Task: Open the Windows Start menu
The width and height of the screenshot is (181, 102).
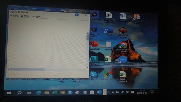Action: pos(9,93)
